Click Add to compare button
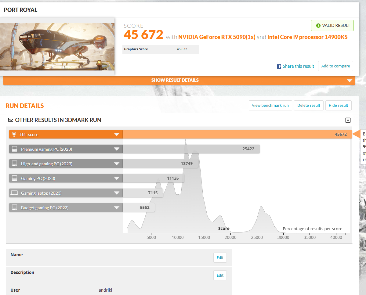The width and height of the screenshot is (366, 295). 335,66
